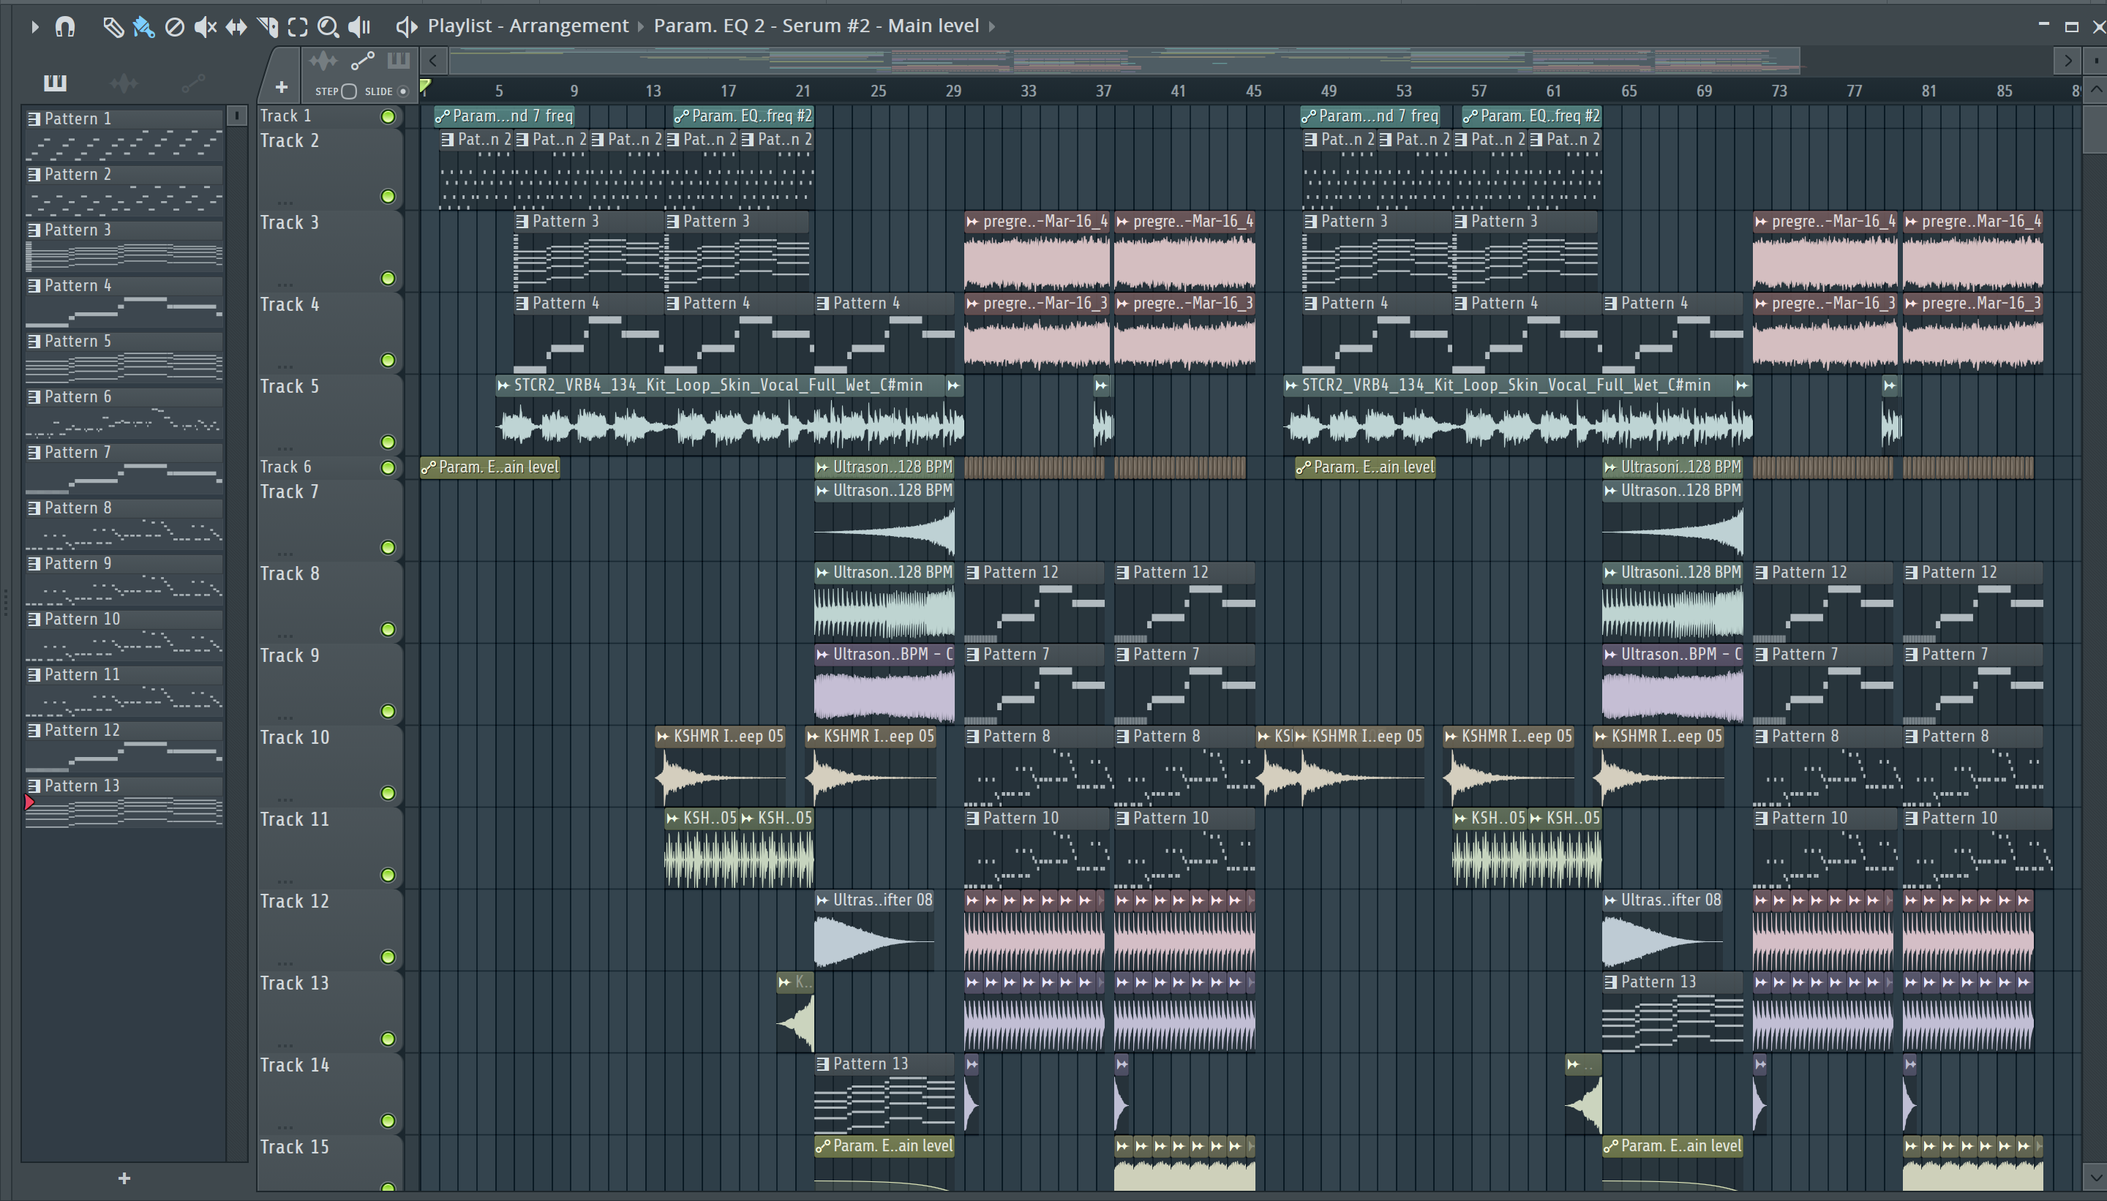Open the Playlist - Arrangement dropdown
This screenshot has height=1201, width=2107.
coord(528,26)
